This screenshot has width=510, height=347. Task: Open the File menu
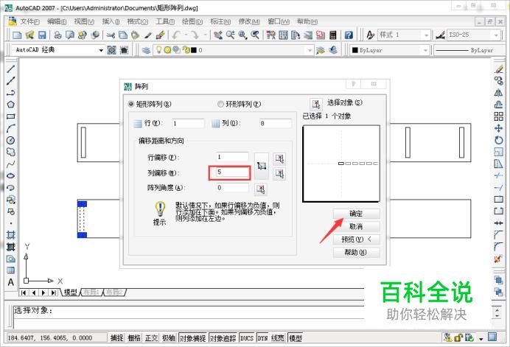(29, 21)
